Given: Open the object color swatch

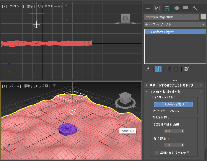Looking at the screenshot, I should (x=203, y=17).
